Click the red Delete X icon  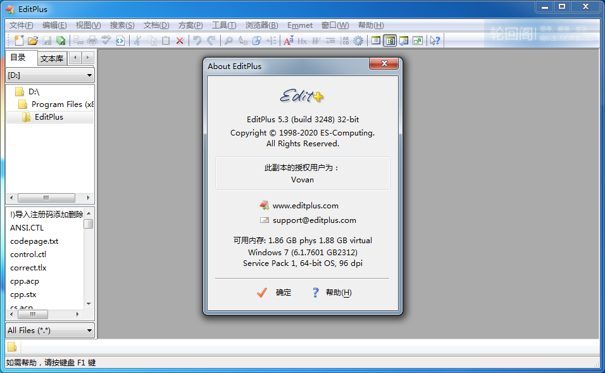pos(180,41)
